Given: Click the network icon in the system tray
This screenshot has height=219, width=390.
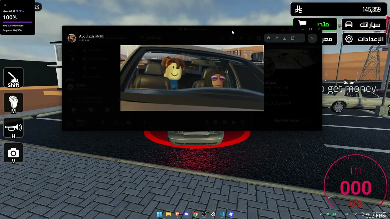Looking at the screenshot, I should [x=363, y=214].
